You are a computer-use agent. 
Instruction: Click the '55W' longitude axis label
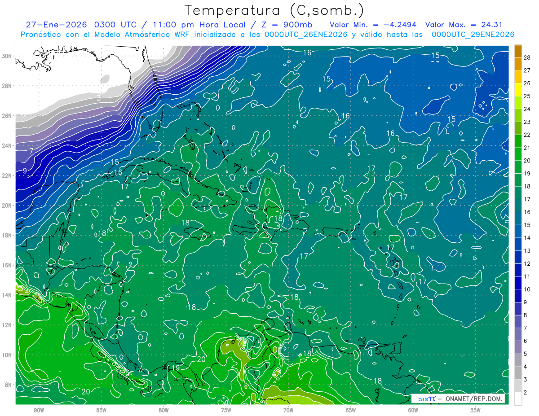476,411
